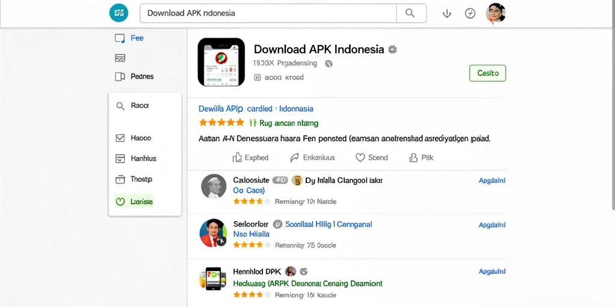Click the green 'Cesito' button
Screen dimensions: 615x307
pyautogui.click(x=488, y=73)
